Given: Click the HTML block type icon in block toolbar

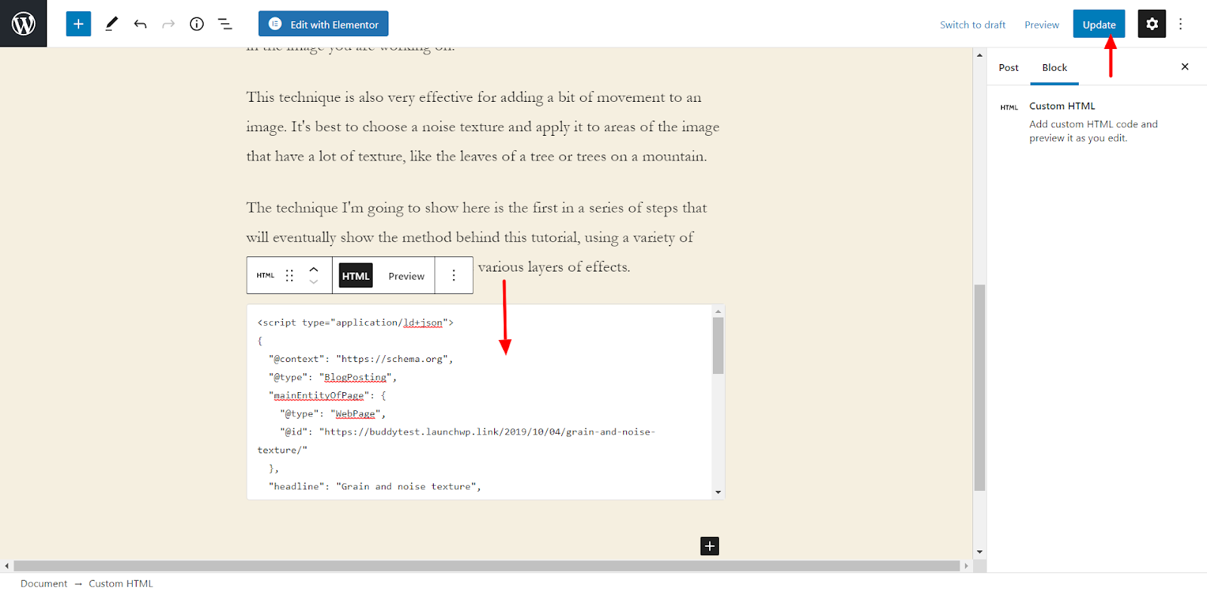Looking at the screenshot, I should [x=266, y=276].
